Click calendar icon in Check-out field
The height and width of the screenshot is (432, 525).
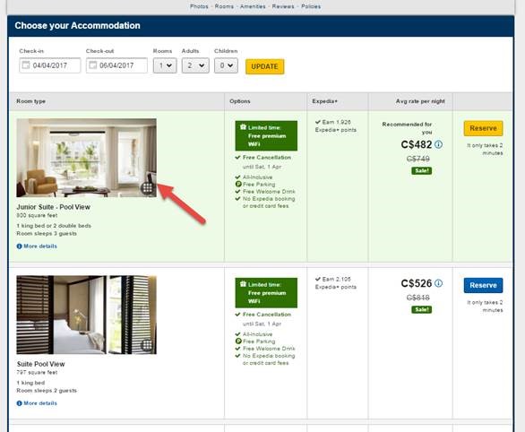[93, 65]
